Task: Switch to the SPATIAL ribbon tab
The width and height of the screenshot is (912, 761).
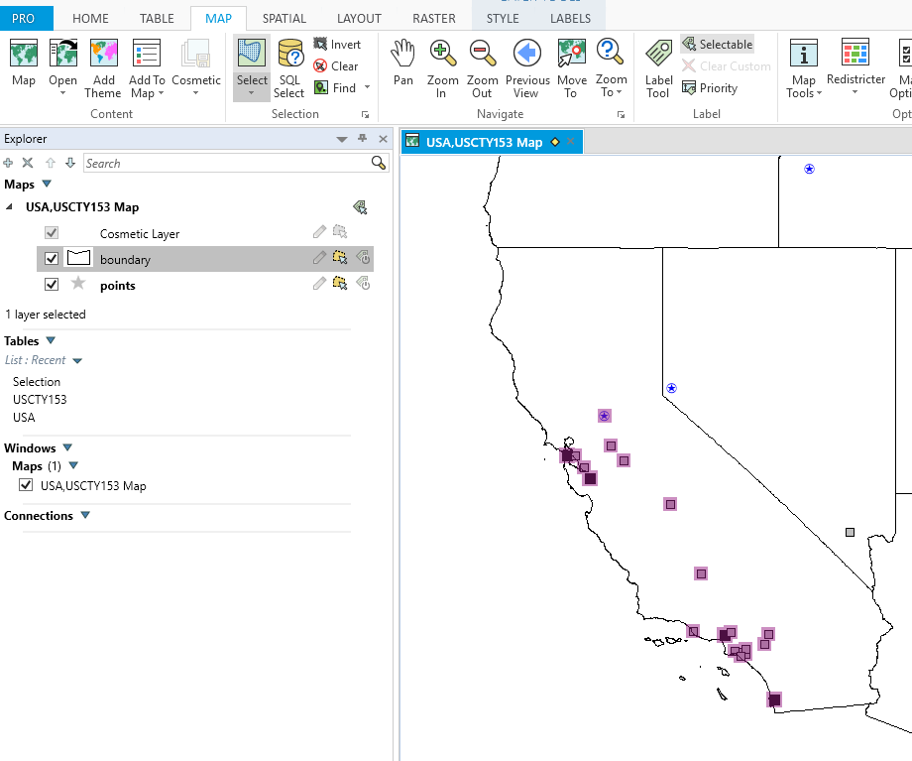Action: [285, 17]
